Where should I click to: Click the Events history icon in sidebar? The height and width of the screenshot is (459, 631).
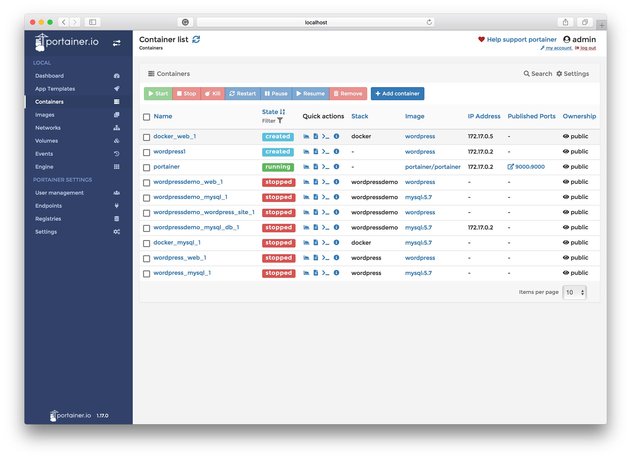tap(117, 154)
